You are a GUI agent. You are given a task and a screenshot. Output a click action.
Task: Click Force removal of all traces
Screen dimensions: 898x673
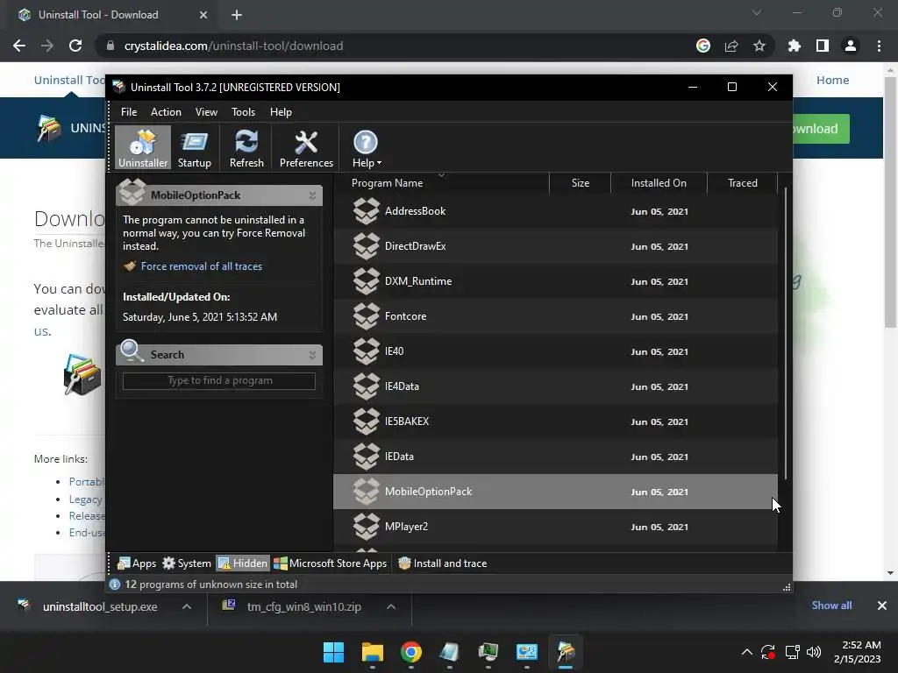pyautogui.click(x=202, y=266)
